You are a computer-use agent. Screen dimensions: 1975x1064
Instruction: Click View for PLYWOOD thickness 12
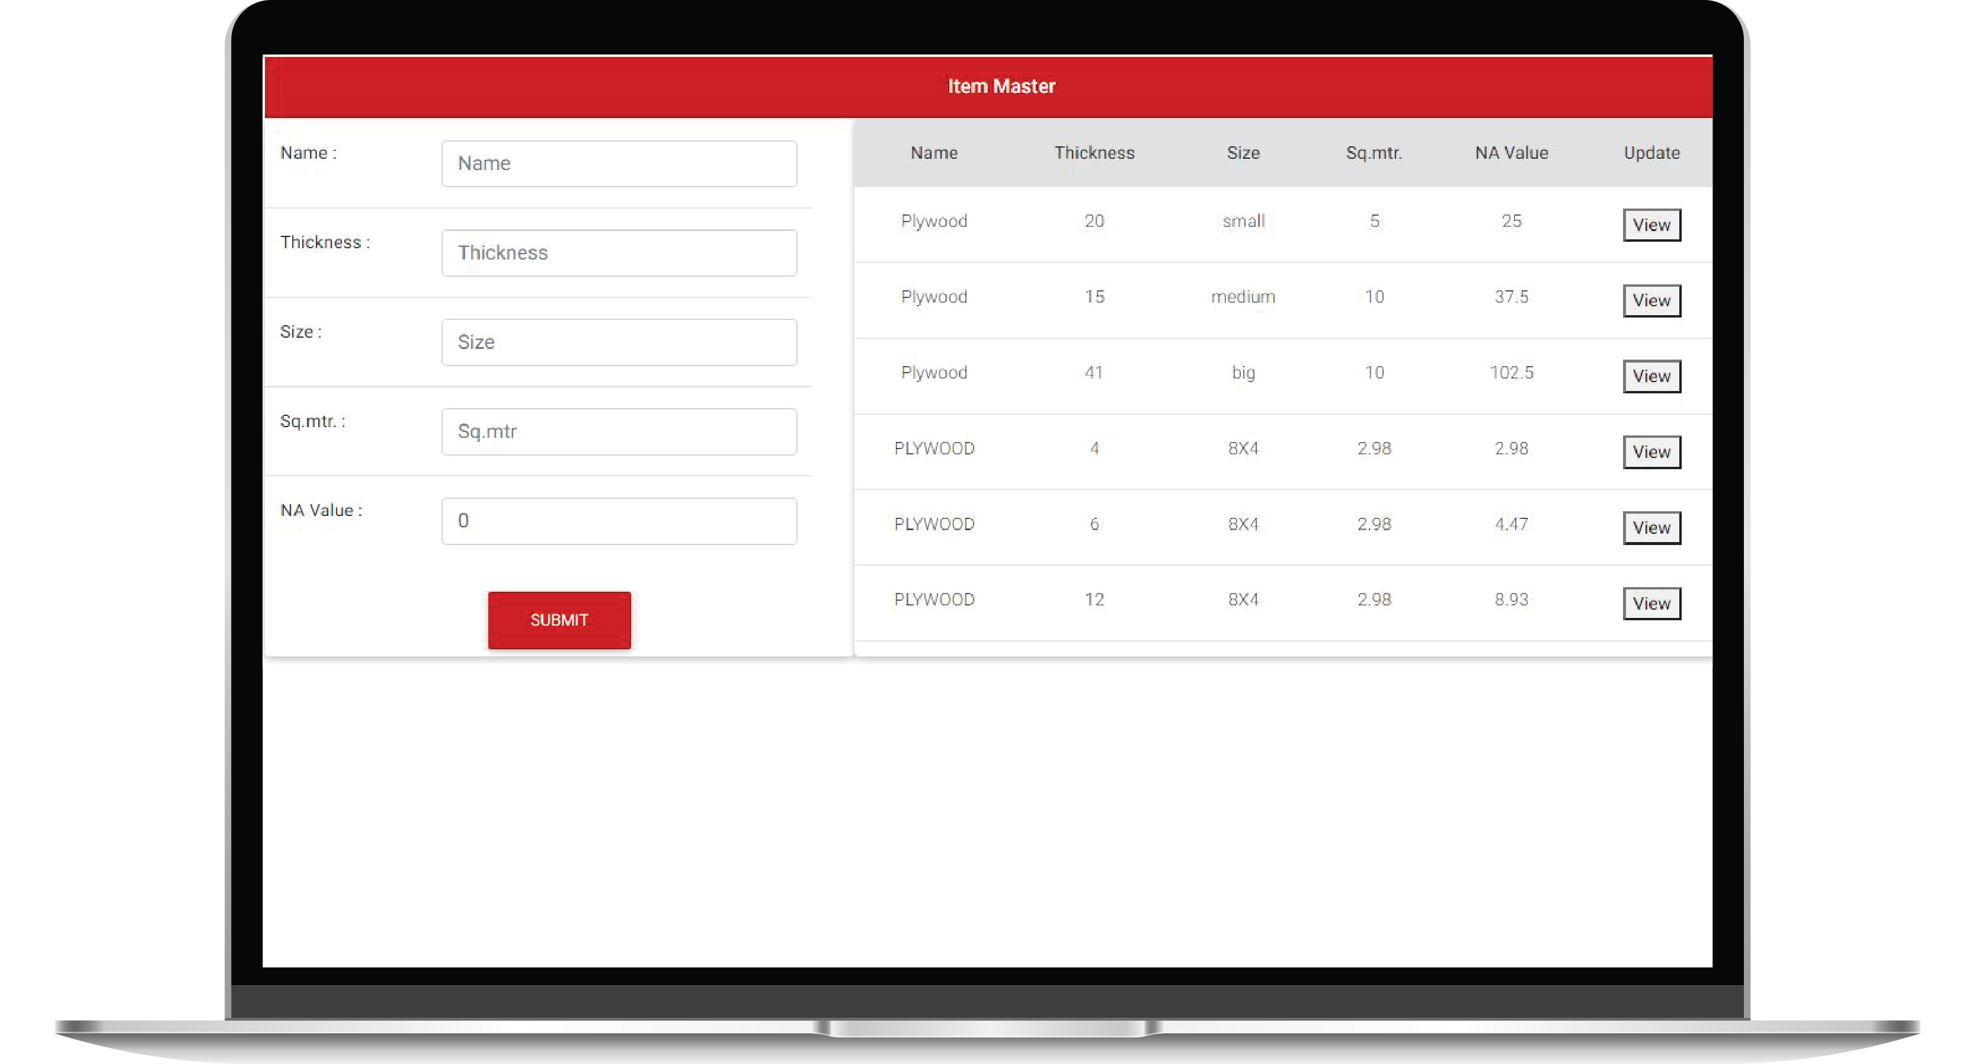click(x=1651, y=603)
